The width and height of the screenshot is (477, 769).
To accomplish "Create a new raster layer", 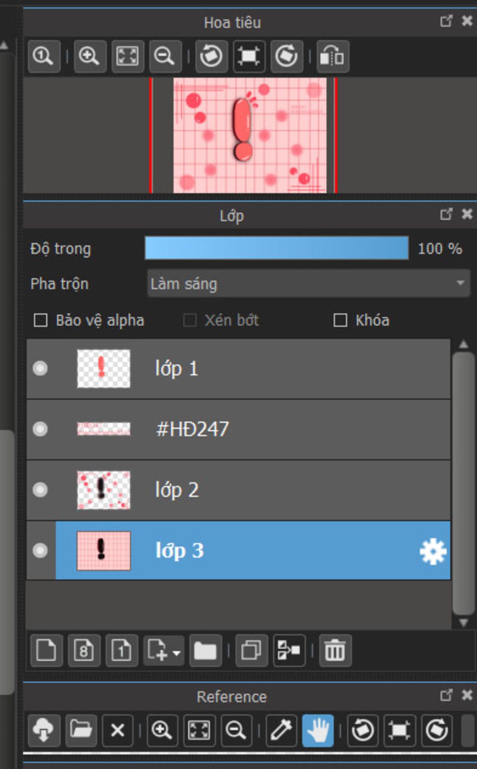I will point(46,650).
